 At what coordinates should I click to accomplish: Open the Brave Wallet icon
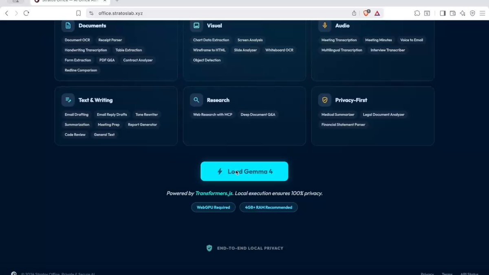tap(453, 13)
